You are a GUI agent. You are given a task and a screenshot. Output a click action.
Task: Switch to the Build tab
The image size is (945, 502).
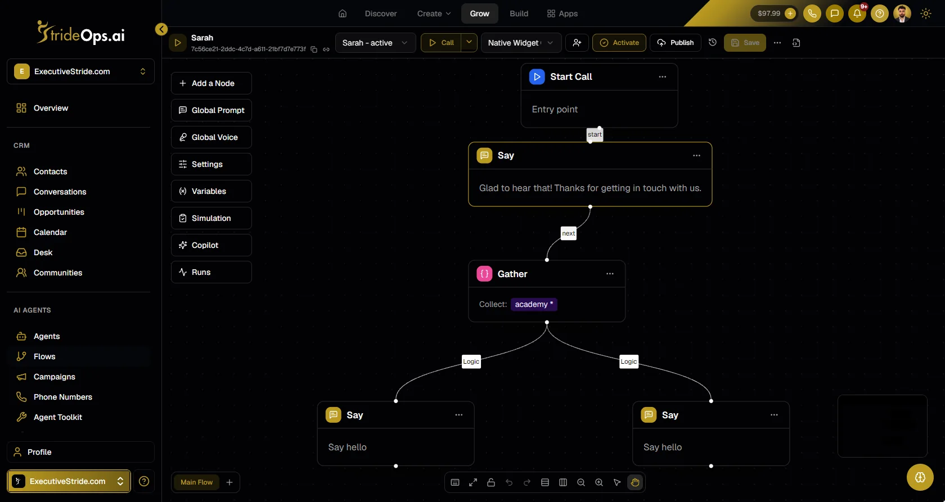[x=519, y=13]
